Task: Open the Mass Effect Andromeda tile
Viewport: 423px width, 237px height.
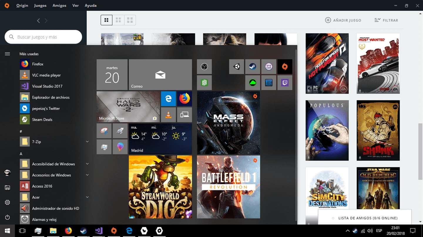Action: pyautogui.click(x=229, y=123)
